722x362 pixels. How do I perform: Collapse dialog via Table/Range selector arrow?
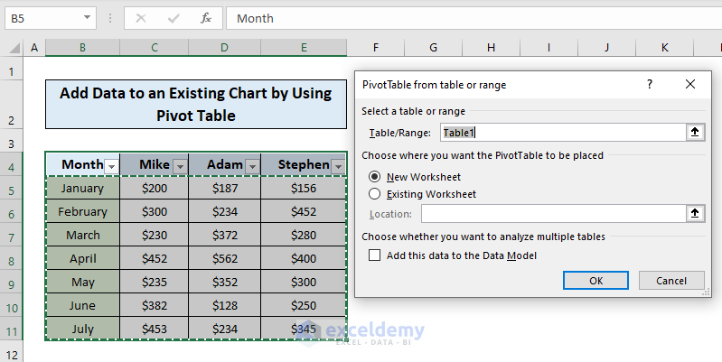[694, 133]
